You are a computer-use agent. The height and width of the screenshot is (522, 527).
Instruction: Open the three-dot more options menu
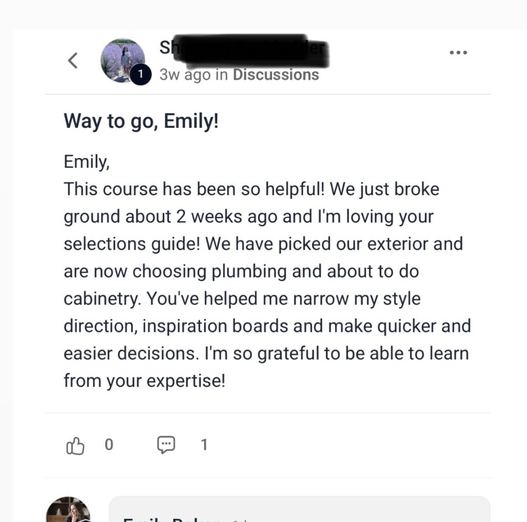(x=459, y=52)
